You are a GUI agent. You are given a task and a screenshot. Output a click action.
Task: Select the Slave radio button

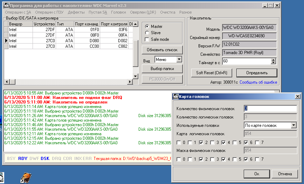(147, 33)
